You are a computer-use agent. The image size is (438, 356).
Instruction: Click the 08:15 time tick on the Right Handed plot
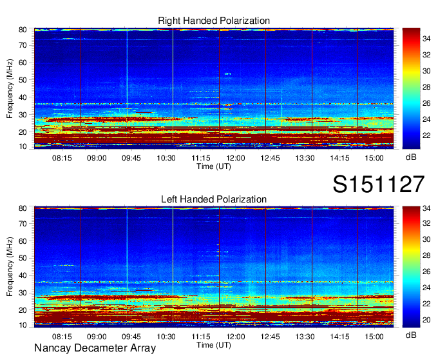point(62,158)
